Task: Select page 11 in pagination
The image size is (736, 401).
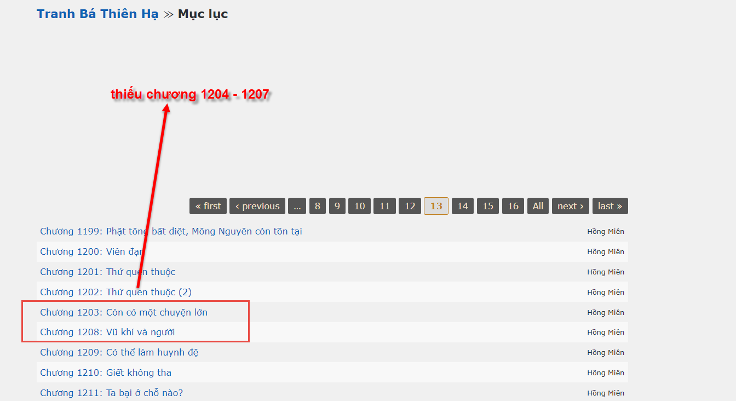Action: pos(384,206)
